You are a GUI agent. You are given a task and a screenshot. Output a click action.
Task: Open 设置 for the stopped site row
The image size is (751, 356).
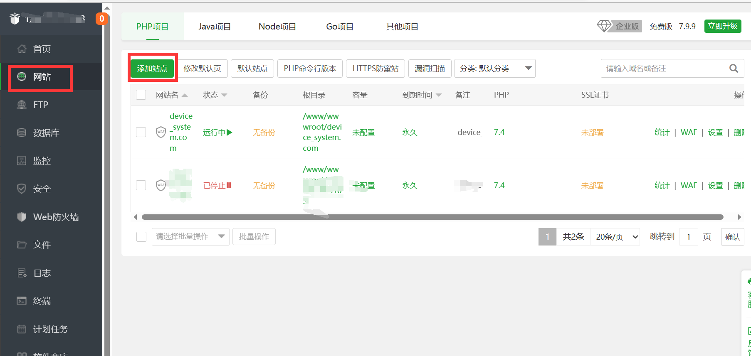pyautogui.click(x=716, y=186)
